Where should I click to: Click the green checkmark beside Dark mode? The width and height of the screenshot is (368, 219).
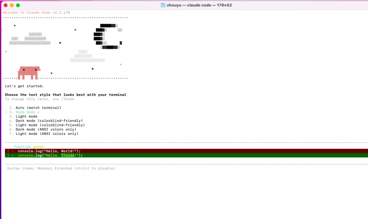point(39,112)
